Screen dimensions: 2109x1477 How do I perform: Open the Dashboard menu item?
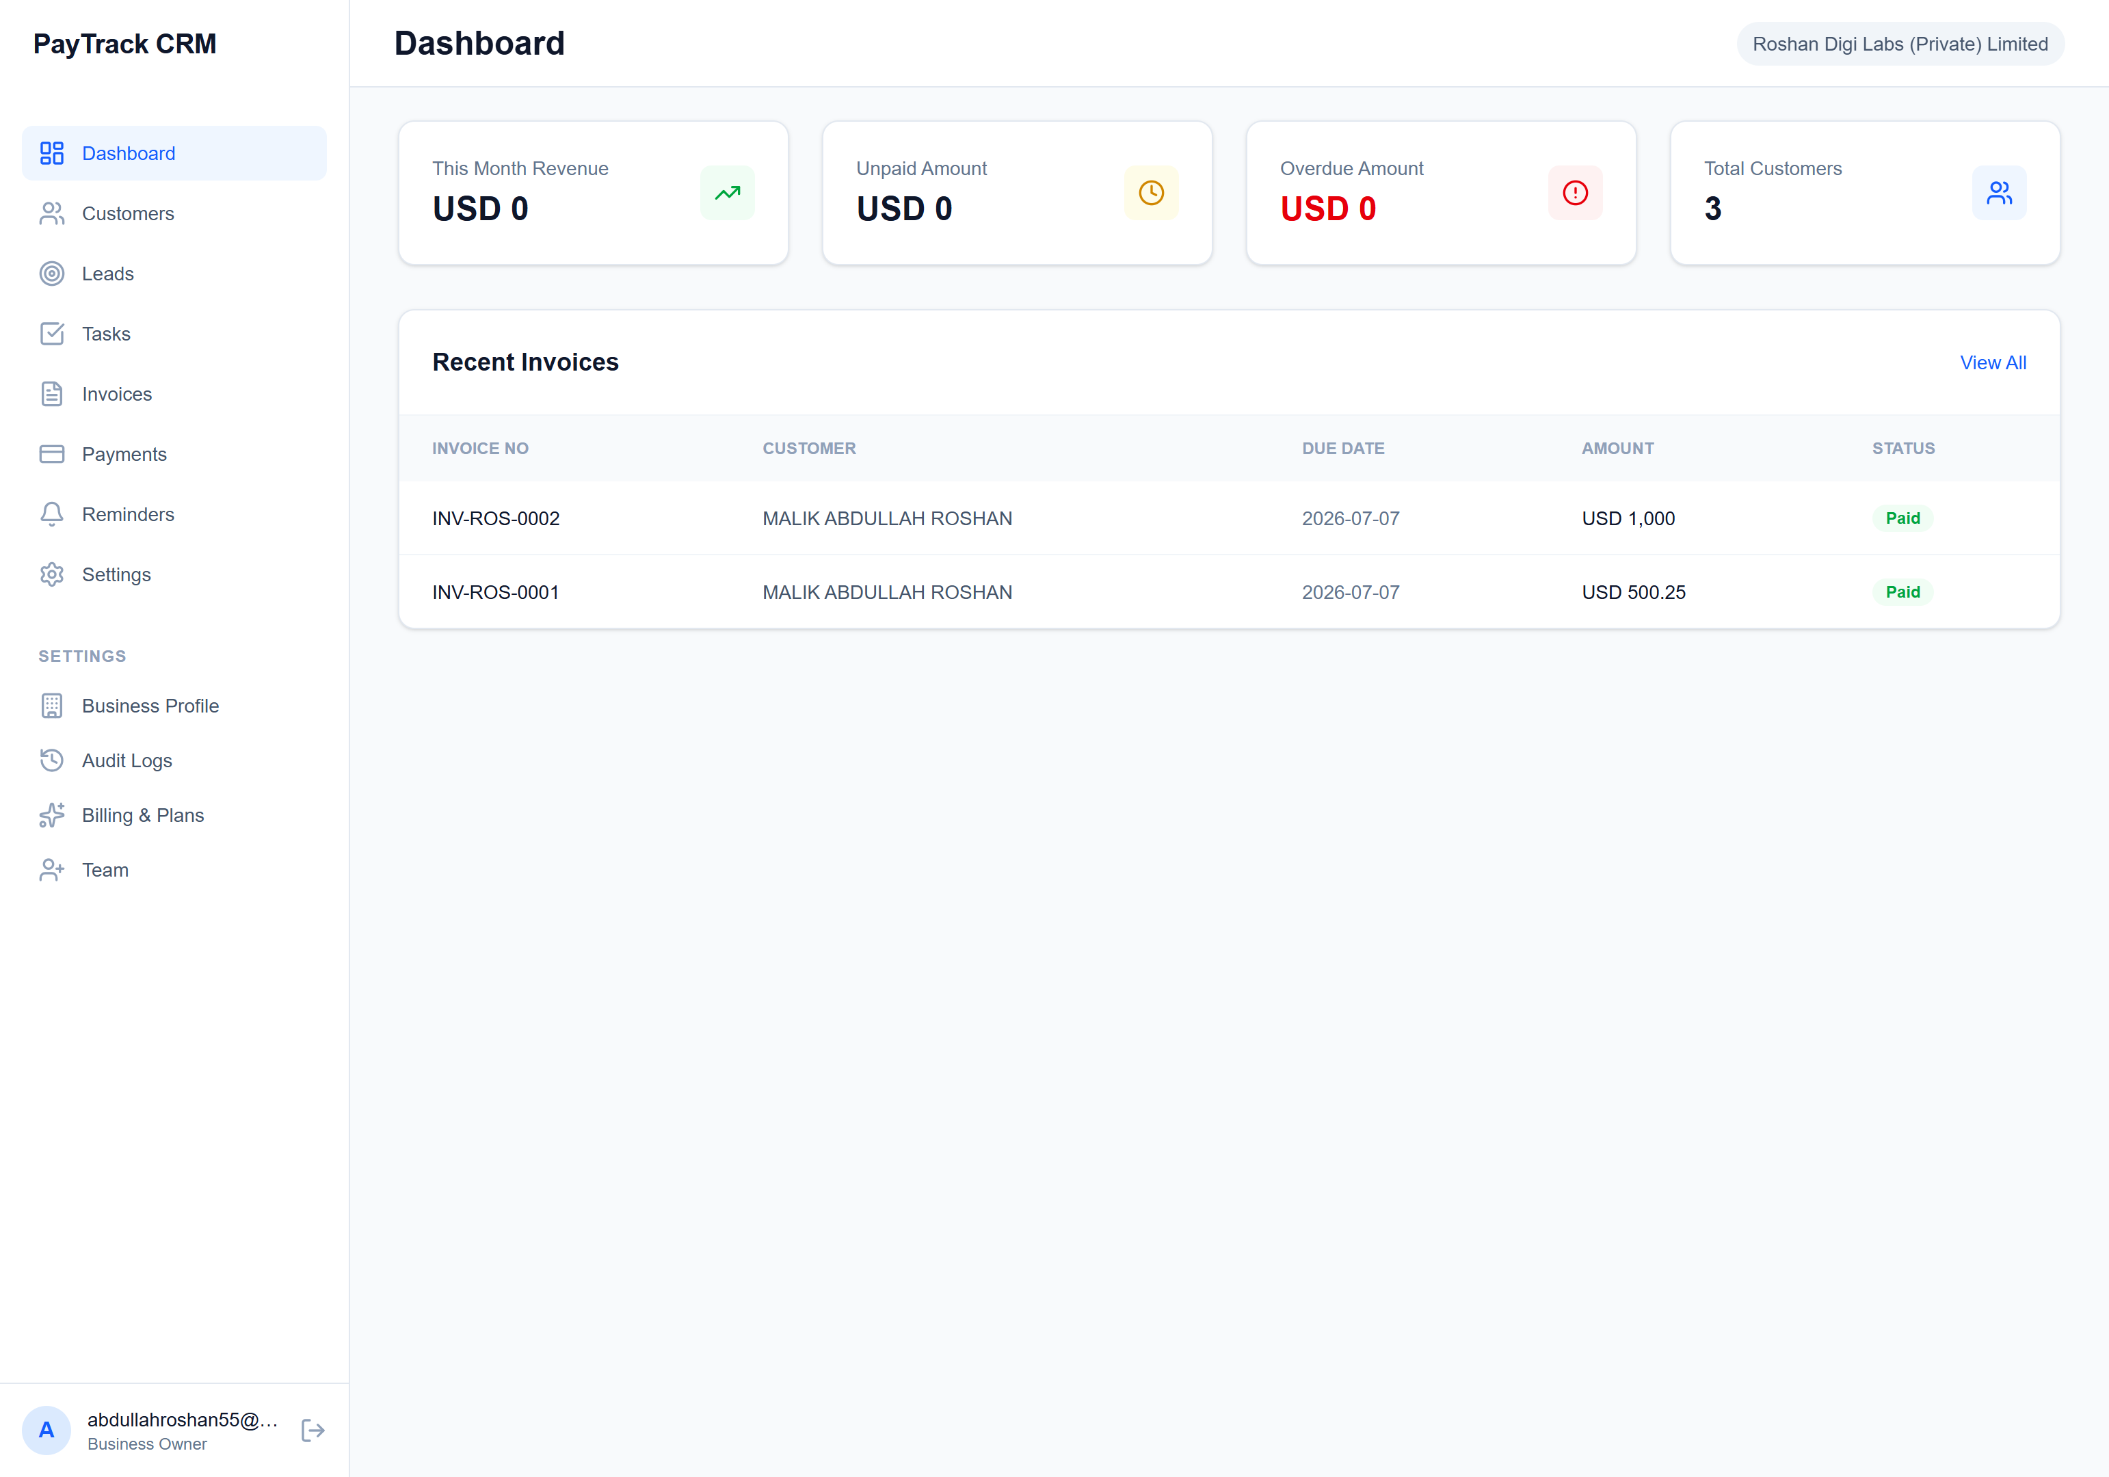click(174, 153)
